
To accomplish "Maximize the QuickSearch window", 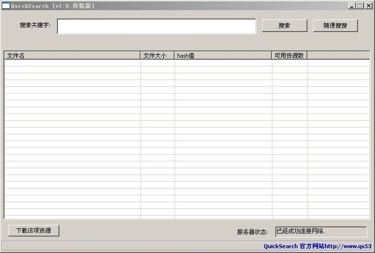I will (x=360, y=6).
